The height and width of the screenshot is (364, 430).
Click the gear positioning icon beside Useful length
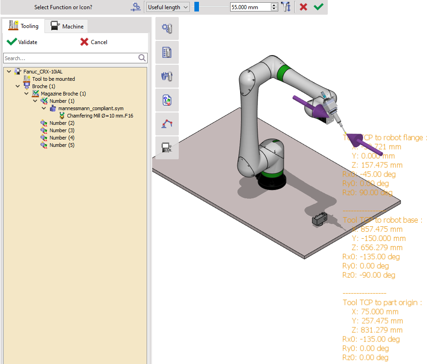tap(136, 7)
